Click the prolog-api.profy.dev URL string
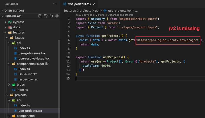Image resolution: width=205 pixels, height=118 pixels. coord(168,40)
